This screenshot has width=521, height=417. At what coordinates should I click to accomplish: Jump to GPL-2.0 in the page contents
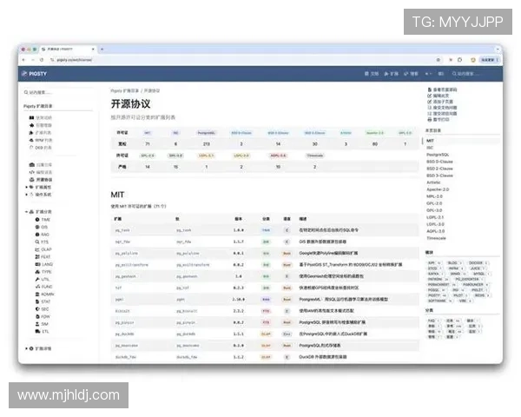[434, 203]
